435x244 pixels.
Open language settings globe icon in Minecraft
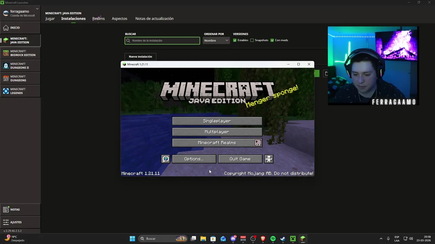166,159
